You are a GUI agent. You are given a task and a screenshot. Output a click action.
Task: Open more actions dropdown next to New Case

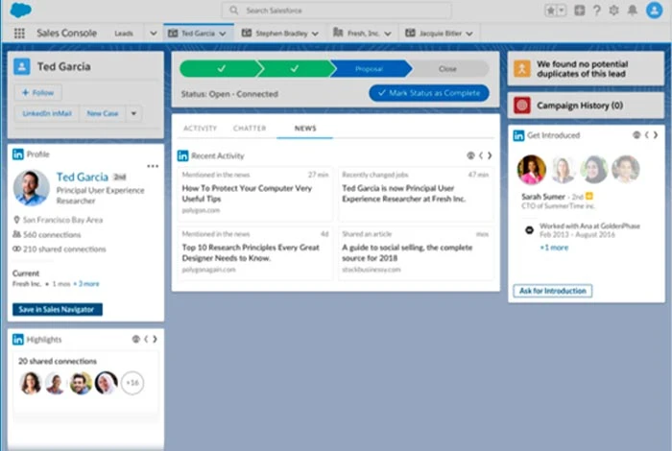[133, 113]
